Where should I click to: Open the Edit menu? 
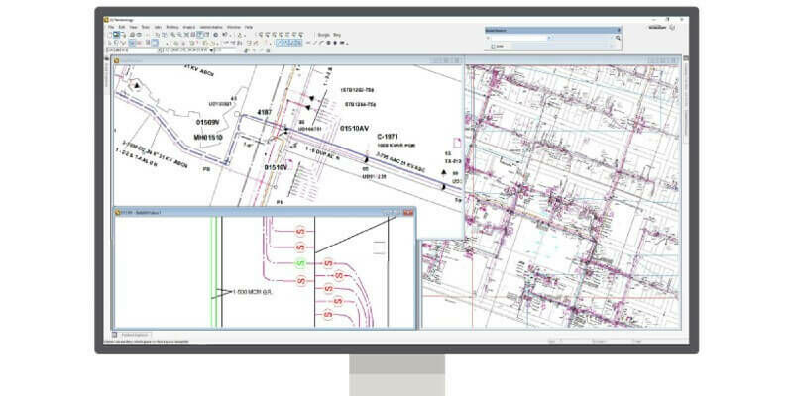coord(122,27)
